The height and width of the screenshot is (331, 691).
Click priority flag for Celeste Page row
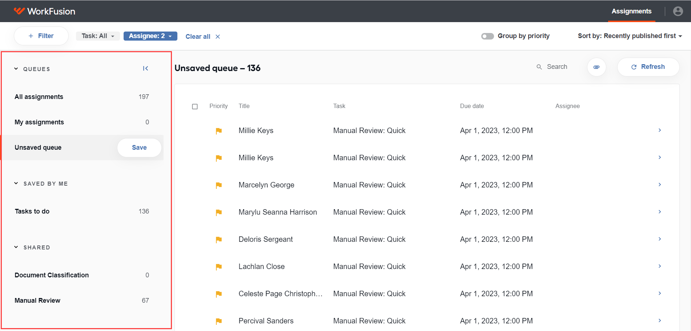click(x=219, y=294)
